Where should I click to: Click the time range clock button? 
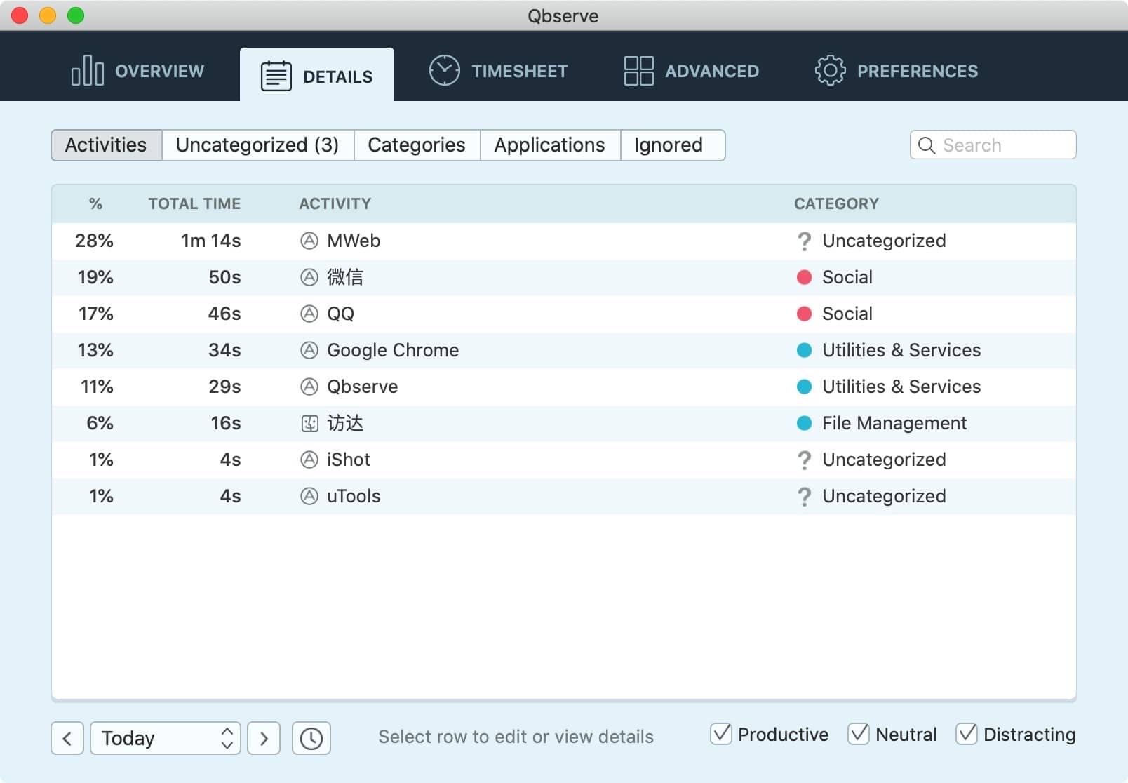[311, 738]
